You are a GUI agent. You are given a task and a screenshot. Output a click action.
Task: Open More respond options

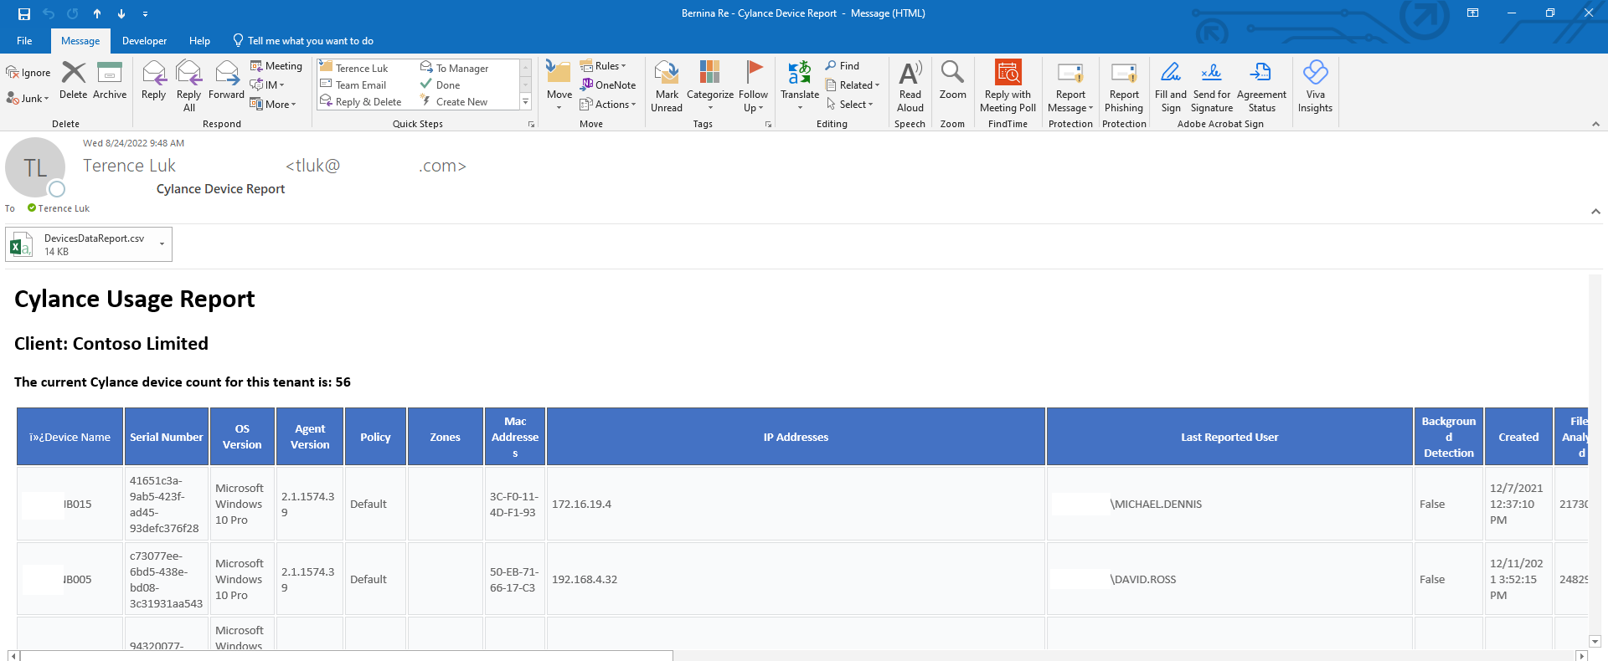pos(273,105)
